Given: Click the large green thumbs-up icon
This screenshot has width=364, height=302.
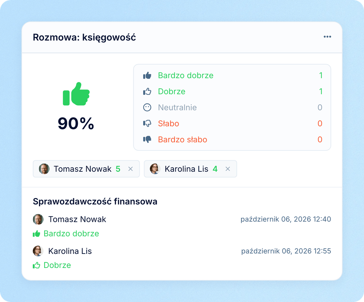Looking at the screenshot, I should (76, 94).
